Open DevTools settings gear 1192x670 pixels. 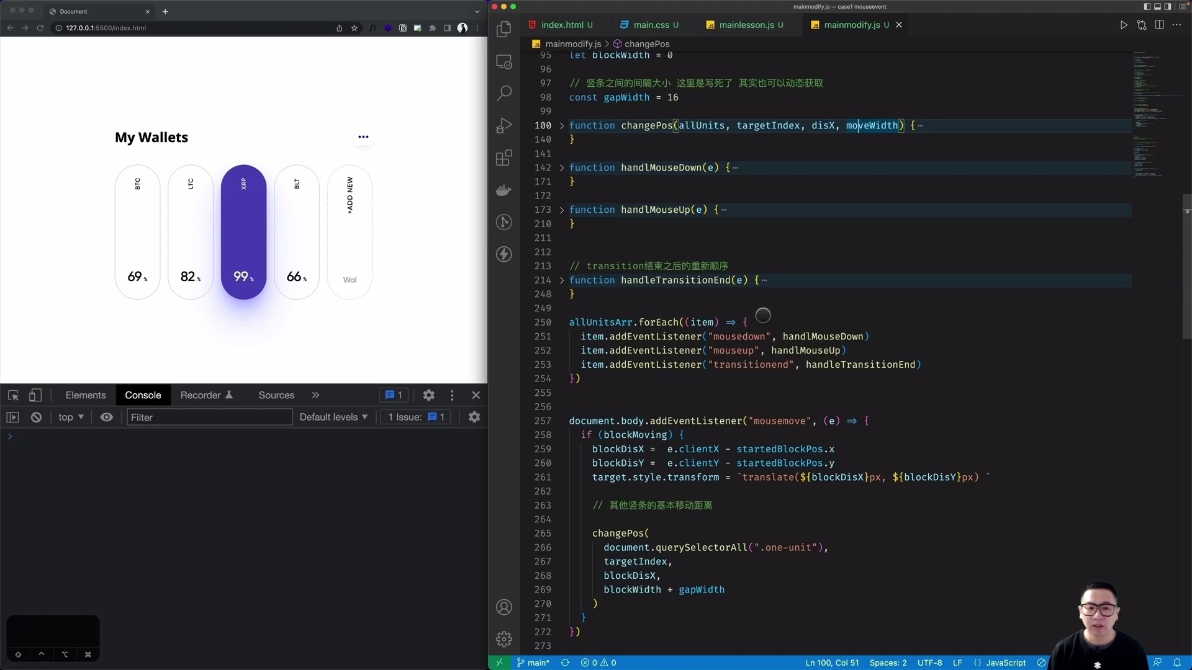[x=428, y=395]
